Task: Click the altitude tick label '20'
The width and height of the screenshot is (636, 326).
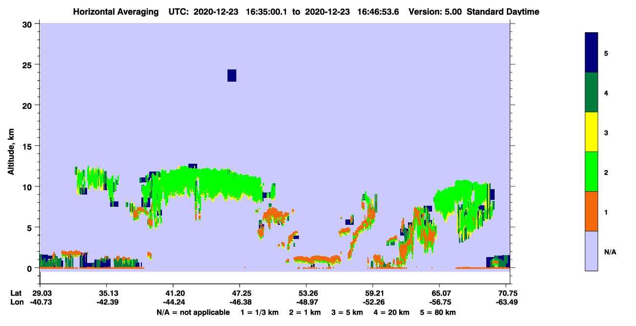Action: (x=28, y=105)
